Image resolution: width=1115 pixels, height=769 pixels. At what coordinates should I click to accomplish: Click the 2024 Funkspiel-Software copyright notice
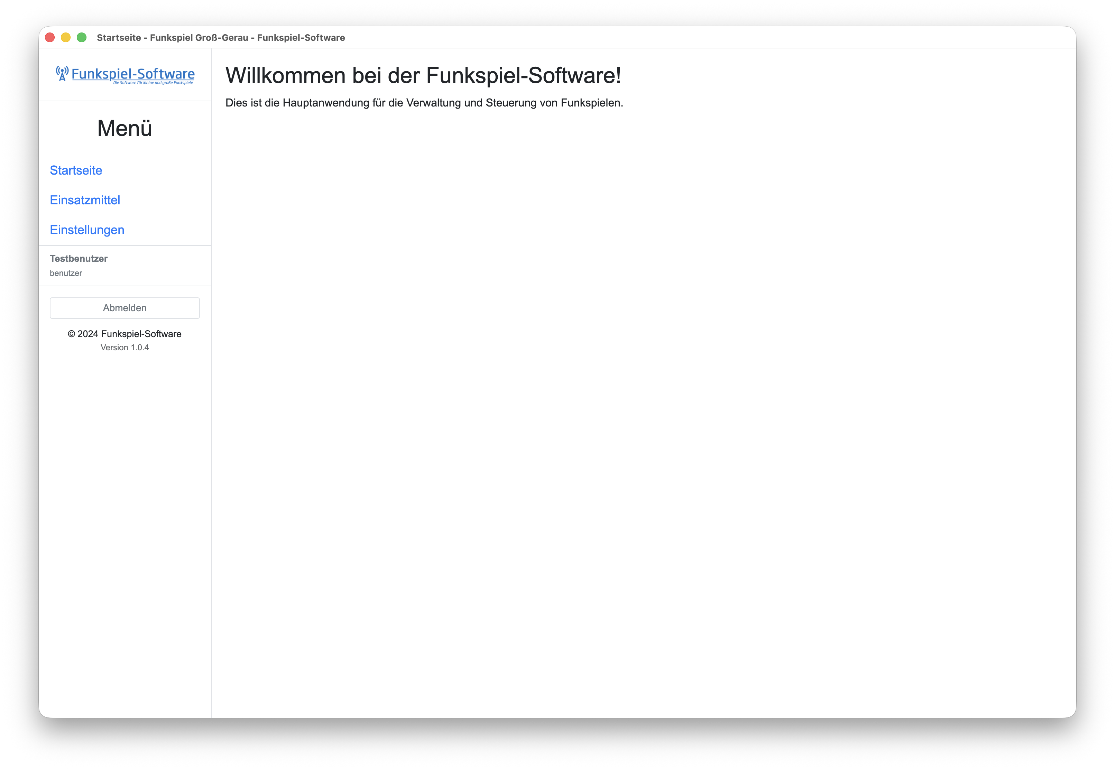click(124, 333)
